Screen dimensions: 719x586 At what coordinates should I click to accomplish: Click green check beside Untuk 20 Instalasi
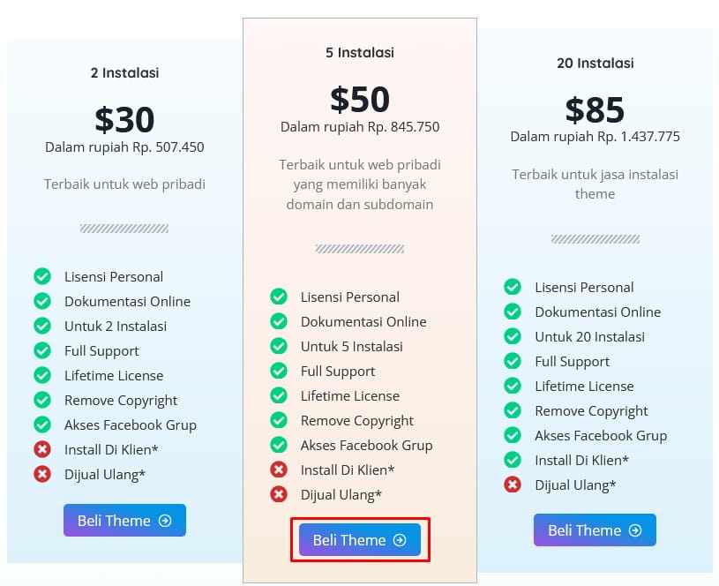513,336
